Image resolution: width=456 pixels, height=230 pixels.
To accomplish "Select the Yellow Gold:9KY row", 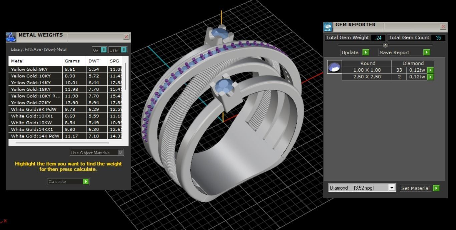I will [65, 69].
